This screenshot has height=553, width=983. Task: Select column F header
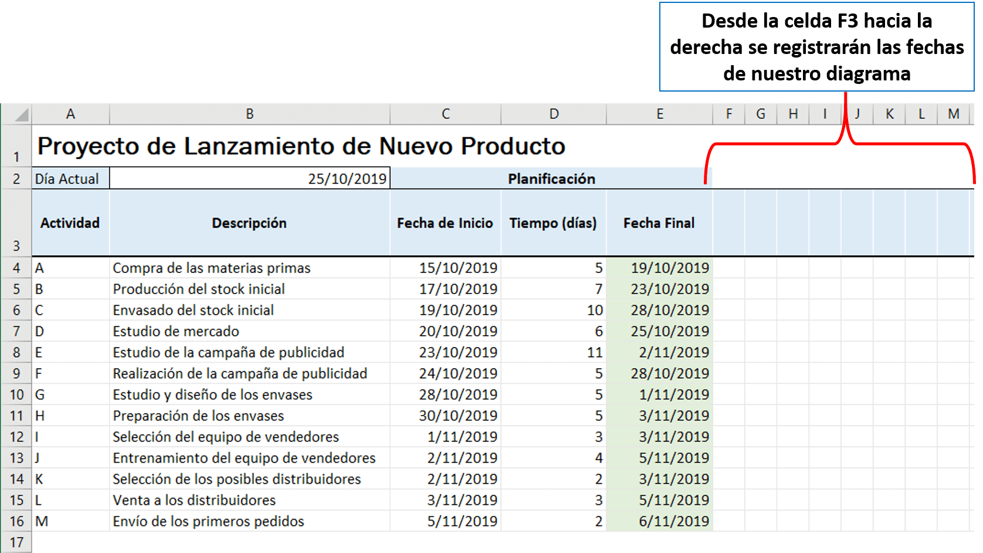point(729,114)
